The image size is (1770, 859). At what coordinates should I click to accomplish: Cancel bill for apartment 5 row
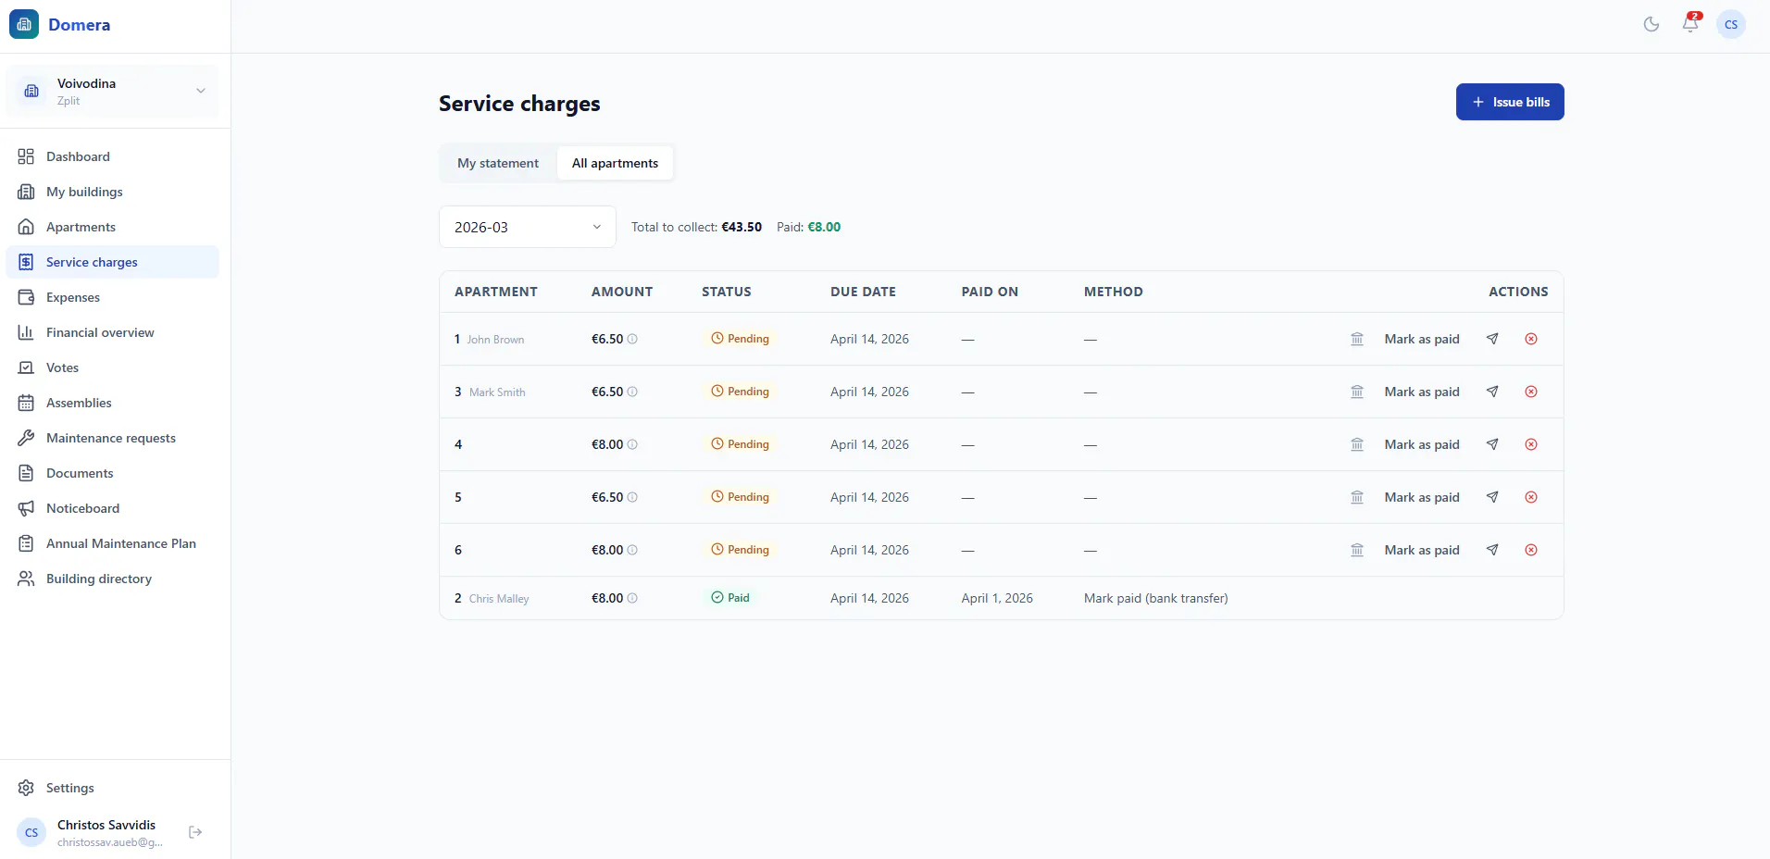point(1531,497)
